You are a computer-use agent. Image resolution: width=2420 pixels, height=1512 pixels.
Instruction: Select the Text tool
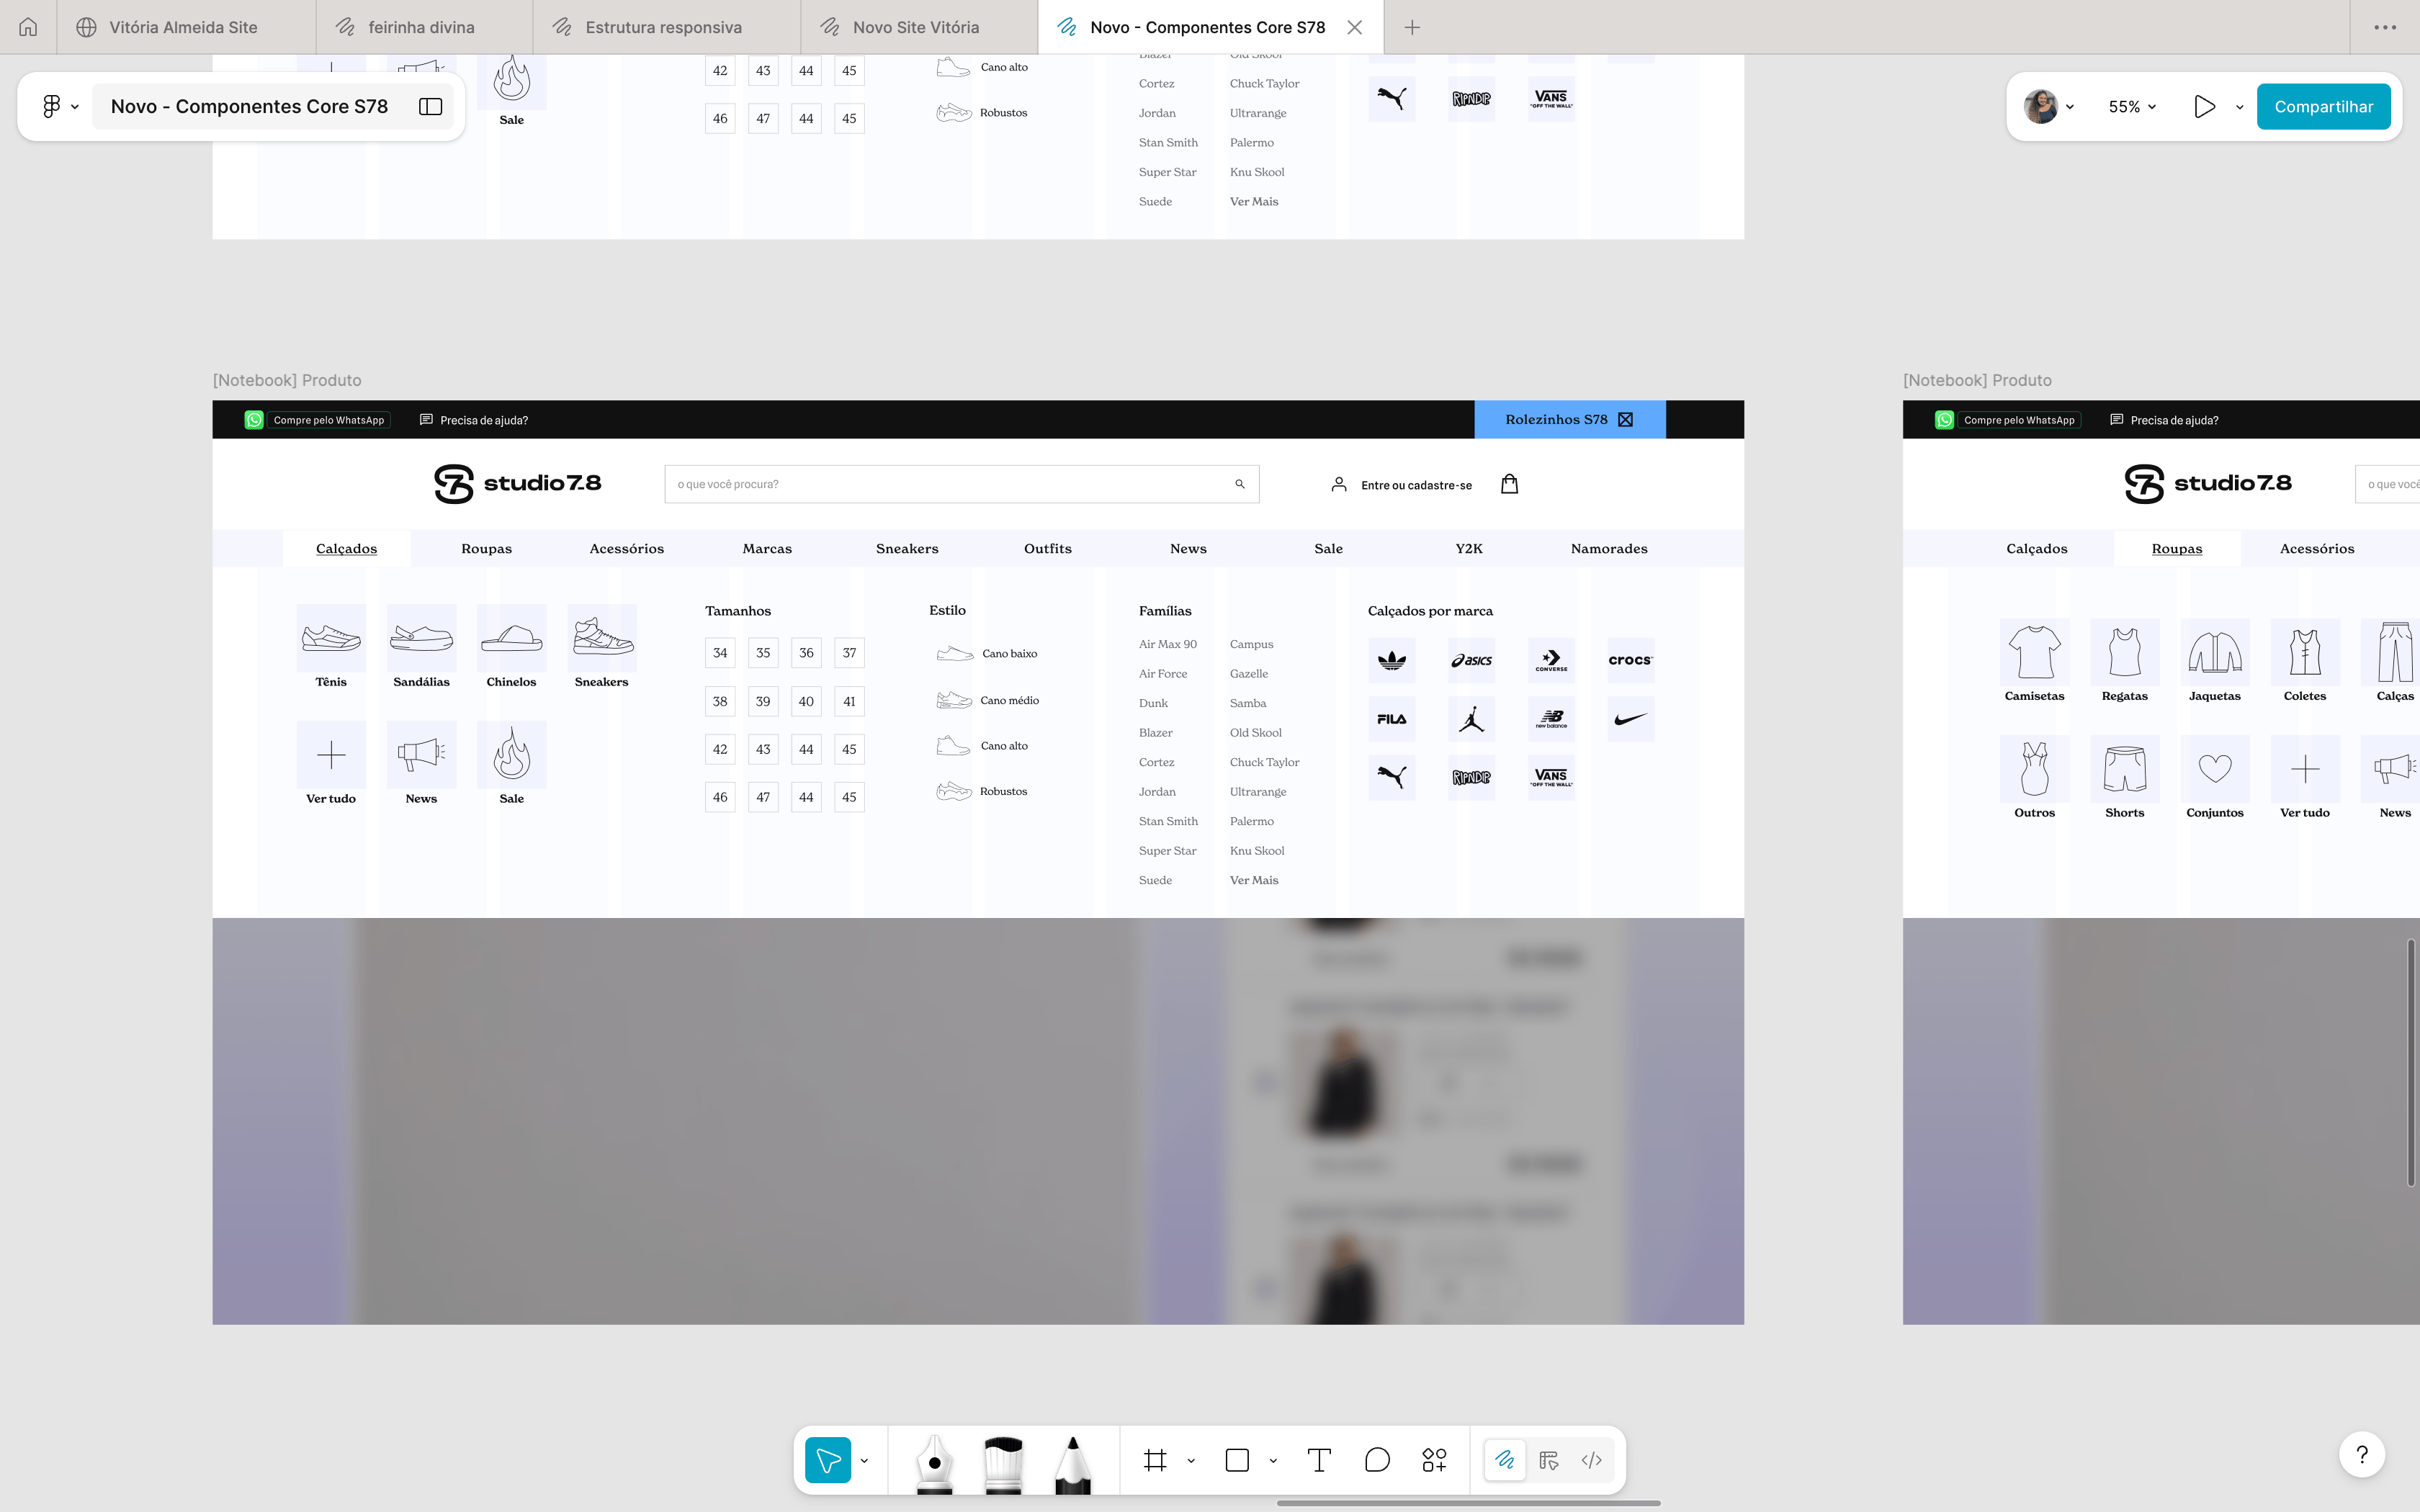pos(1319,1461)
